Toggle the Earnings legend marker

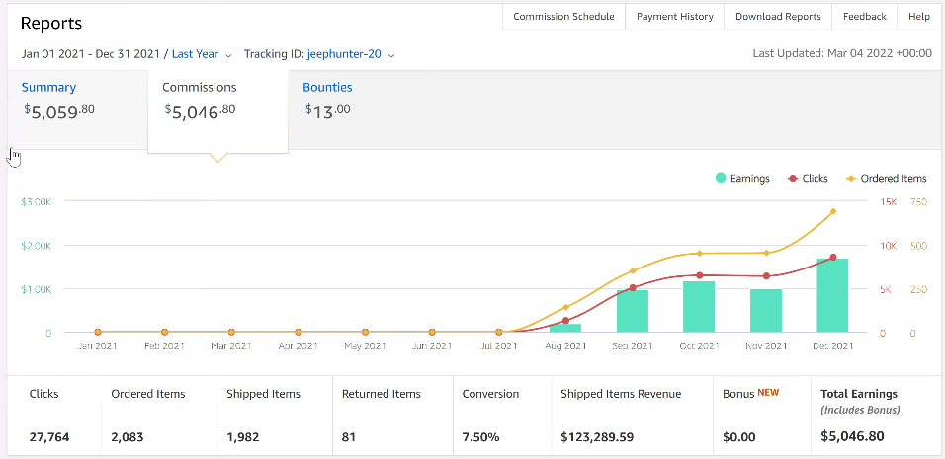coord(721,178)
